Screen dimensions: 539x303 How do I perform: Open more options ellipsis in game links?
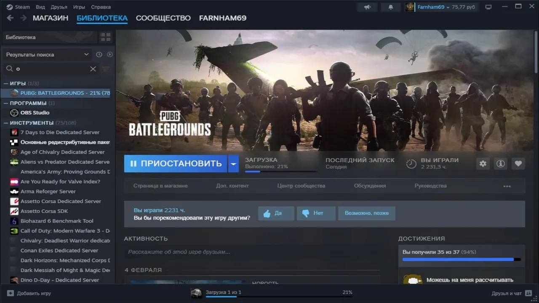pos(507,186)
